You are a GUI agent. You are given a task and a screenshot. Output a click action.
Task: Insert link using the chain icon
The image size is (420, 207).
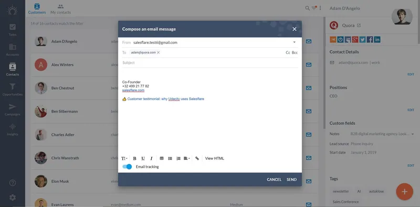(197, 158)
